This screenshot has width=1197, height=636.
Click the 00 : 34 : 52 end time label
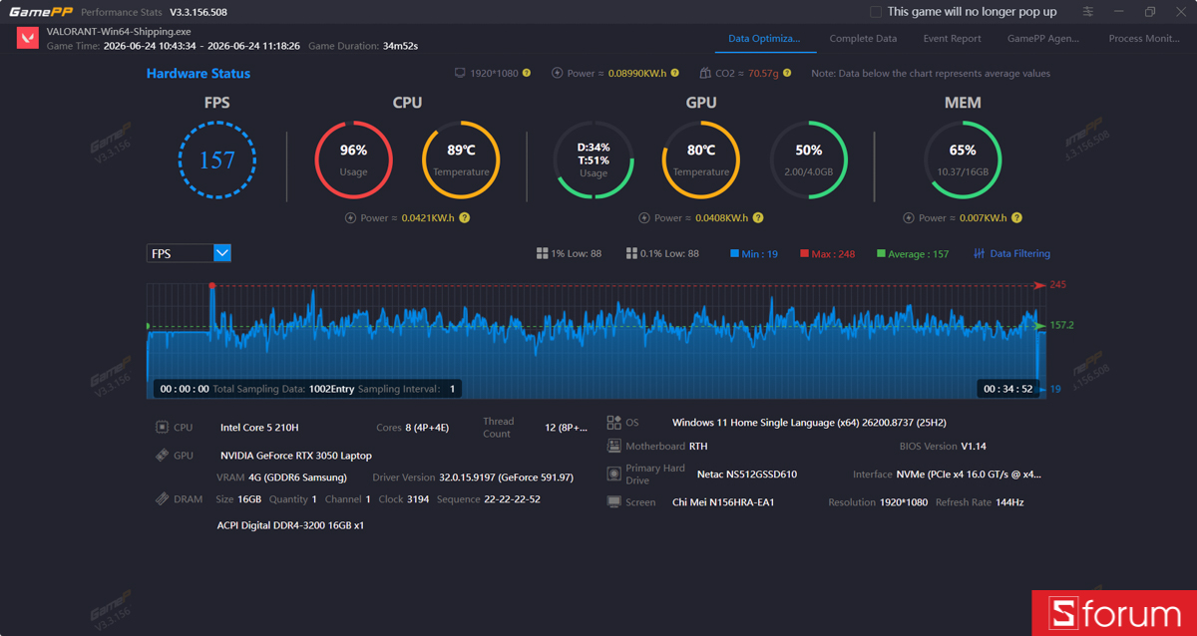click(x=1008, y=389)
